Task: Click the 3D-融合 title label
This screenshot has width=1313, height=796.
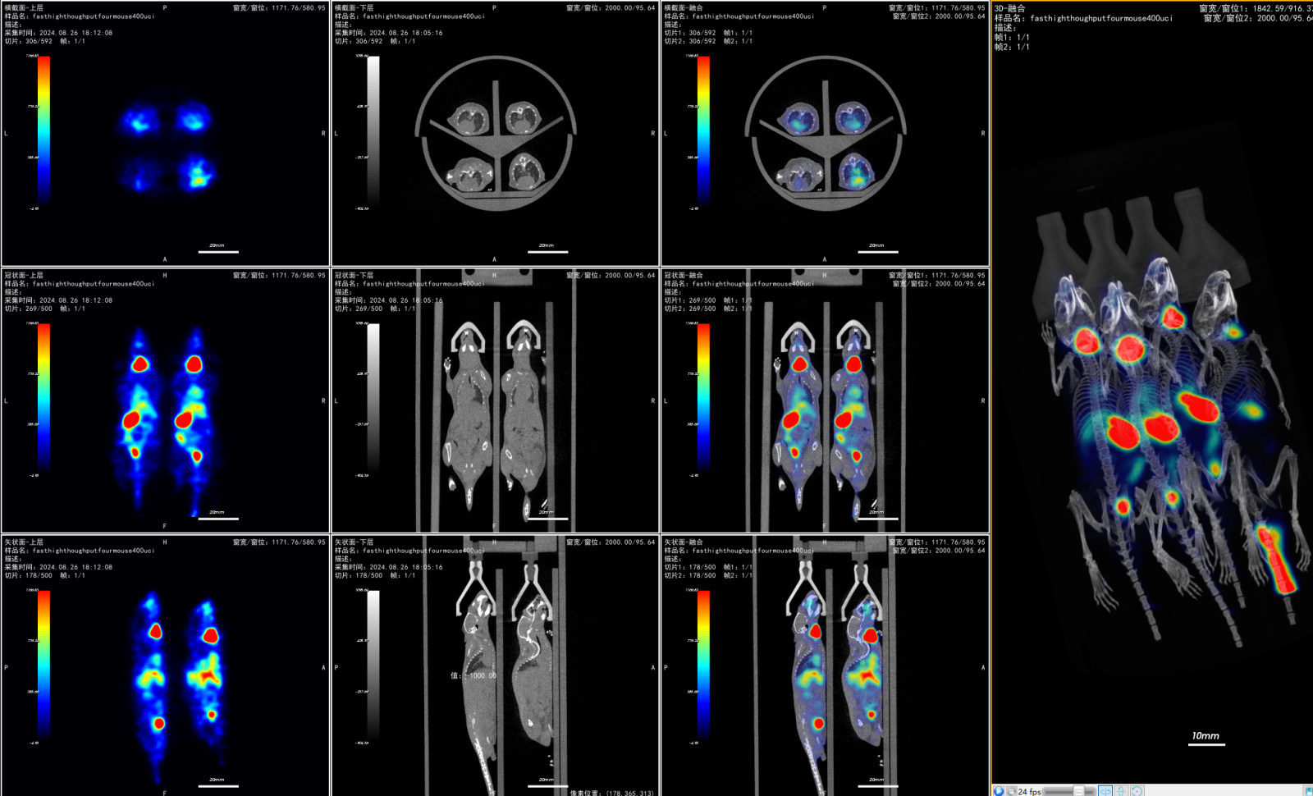Action: [x=1010, y=8]
